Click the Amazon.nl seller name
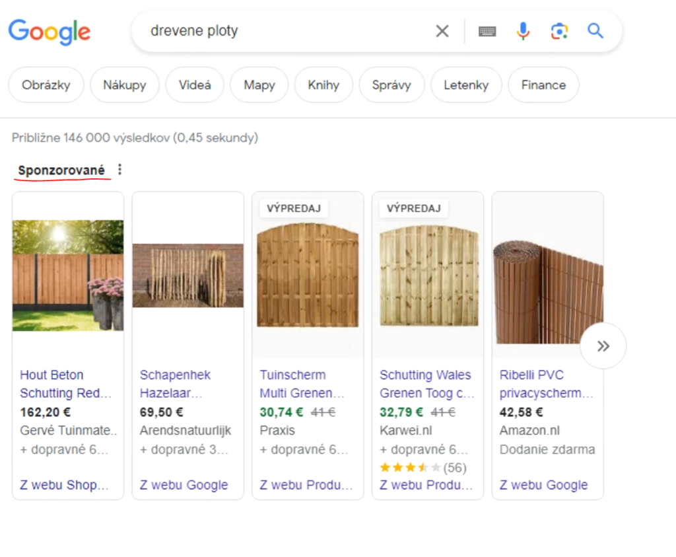676x557 pixels. click(529, 430)
